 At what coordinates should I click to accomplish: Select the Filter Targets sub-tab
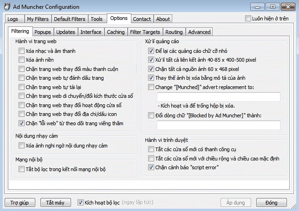pos(145,32)
